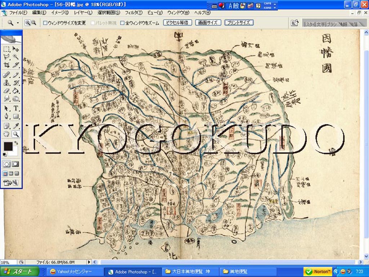The width and height of the screenshot is (369, 277).
Task: Open the ヘルプ(H) menu
Action: [203, 13]
